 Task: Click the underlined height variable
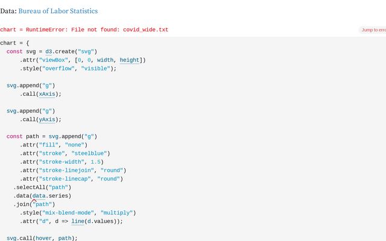[x=129, y=60]
